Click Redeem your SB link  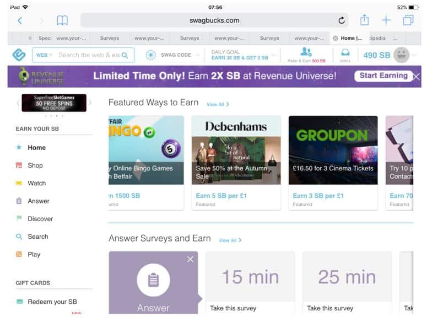[x=52, y=302]
